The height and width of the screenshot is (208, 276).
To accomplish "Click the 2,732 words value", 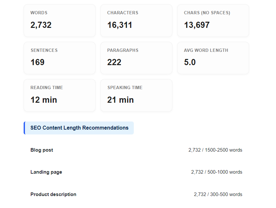I will point(41,25).
